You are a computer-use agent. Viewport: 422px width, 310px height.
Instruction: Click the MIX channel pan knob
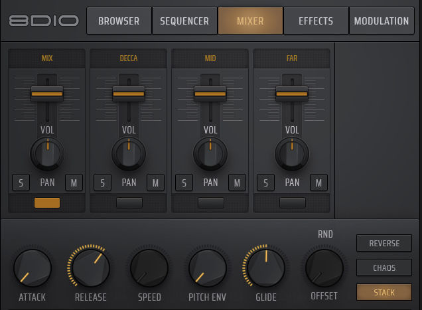tap(47, 154)
